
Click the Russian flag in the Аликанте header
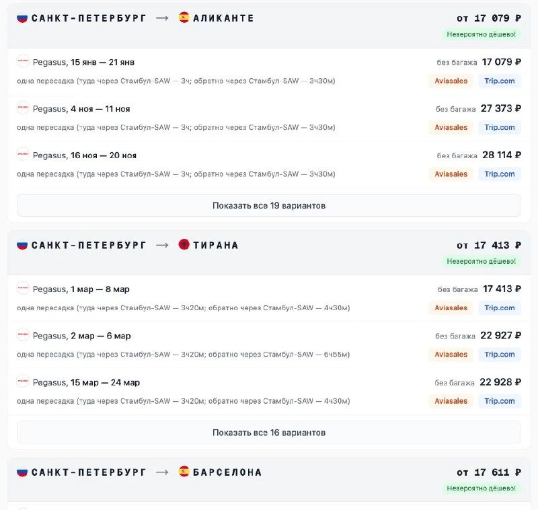click(x=22, y=18)
